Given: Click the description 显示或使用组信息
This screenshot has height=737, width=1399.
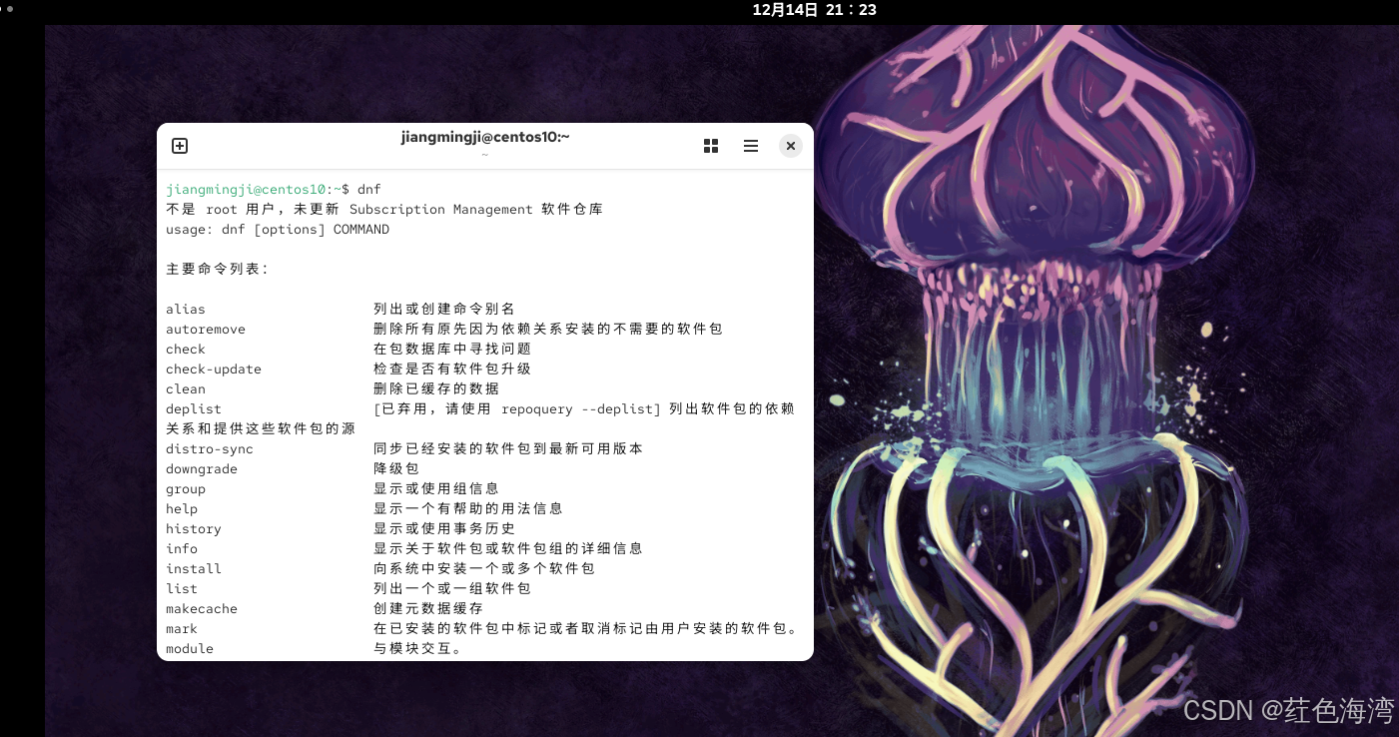Looking at the screenshot, I should point(436,488).
